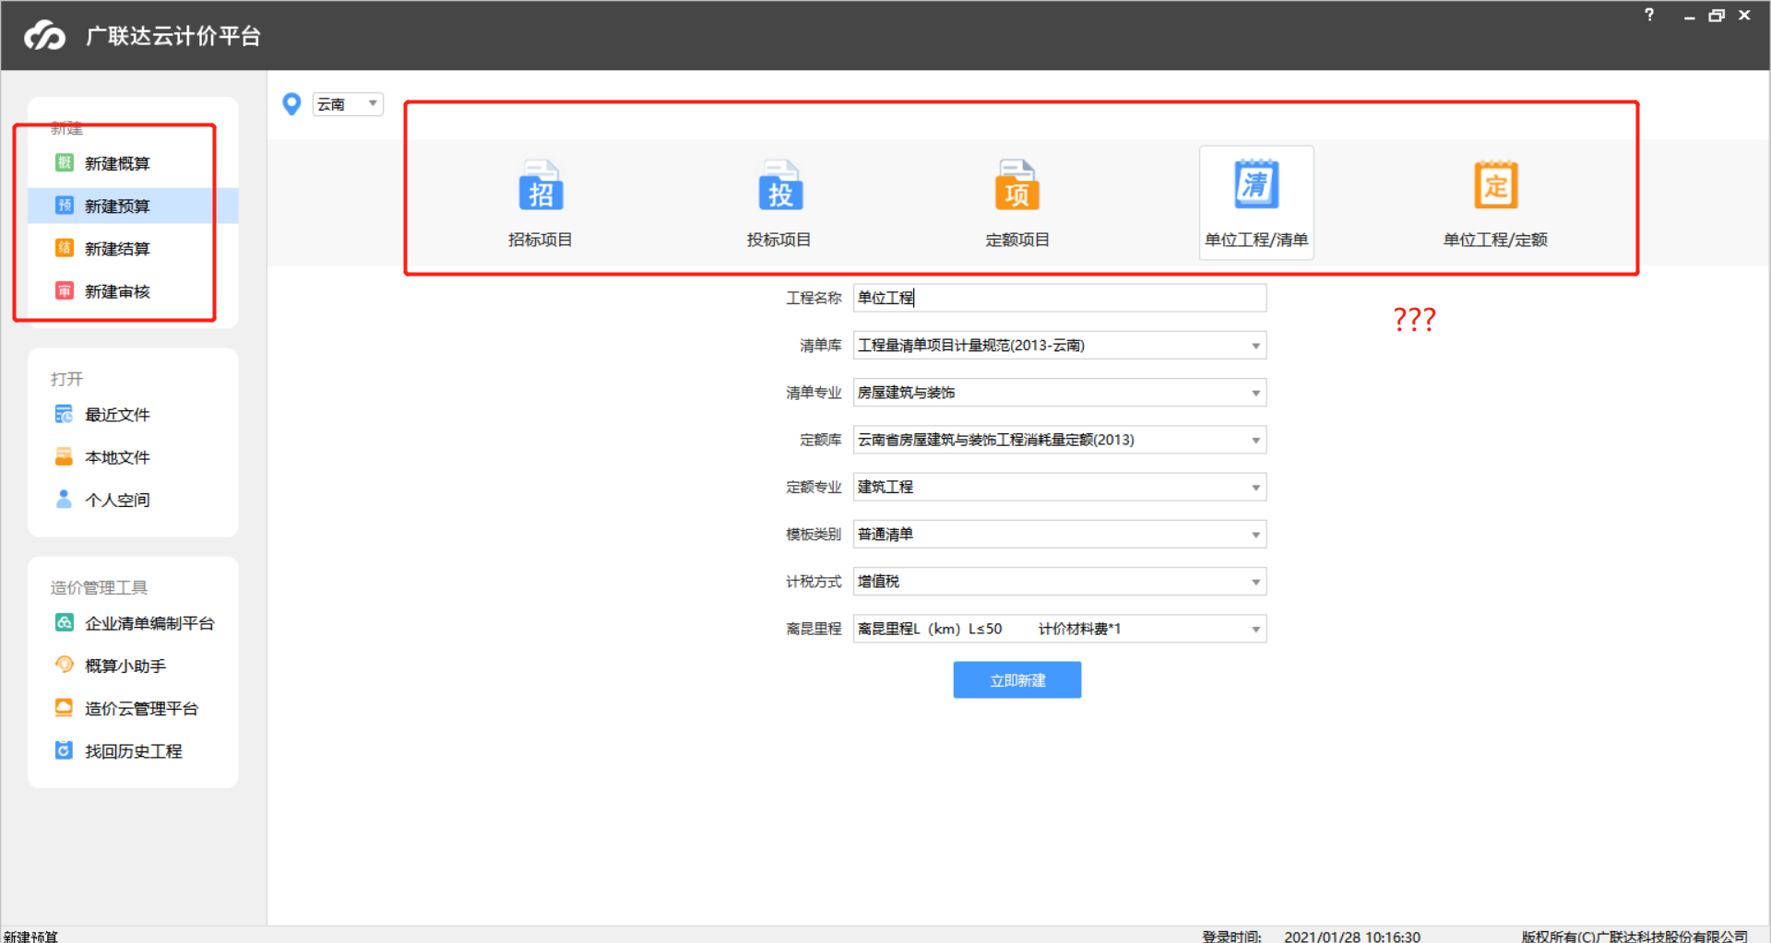Click the 新建审核 red icon
This screenshot has width=1771, height=943.
point(64,291)
